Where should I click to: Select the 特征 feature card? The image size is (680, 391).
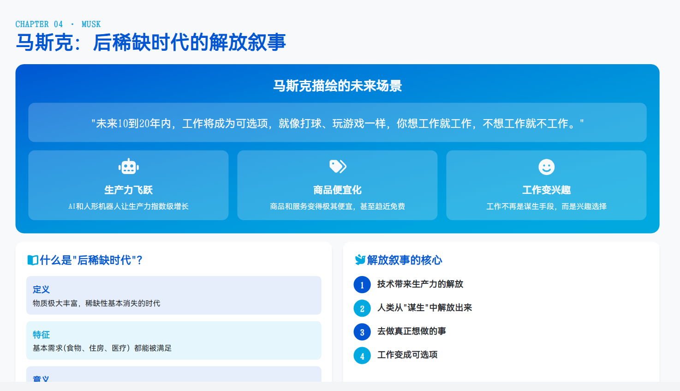coord(173,340)
